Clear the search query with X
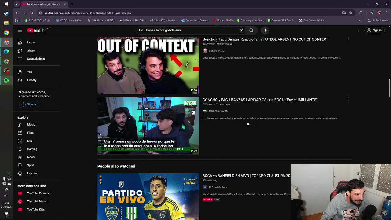Image resolution: width=391 pixels, height=220 pixels. [x=241, y=30]
